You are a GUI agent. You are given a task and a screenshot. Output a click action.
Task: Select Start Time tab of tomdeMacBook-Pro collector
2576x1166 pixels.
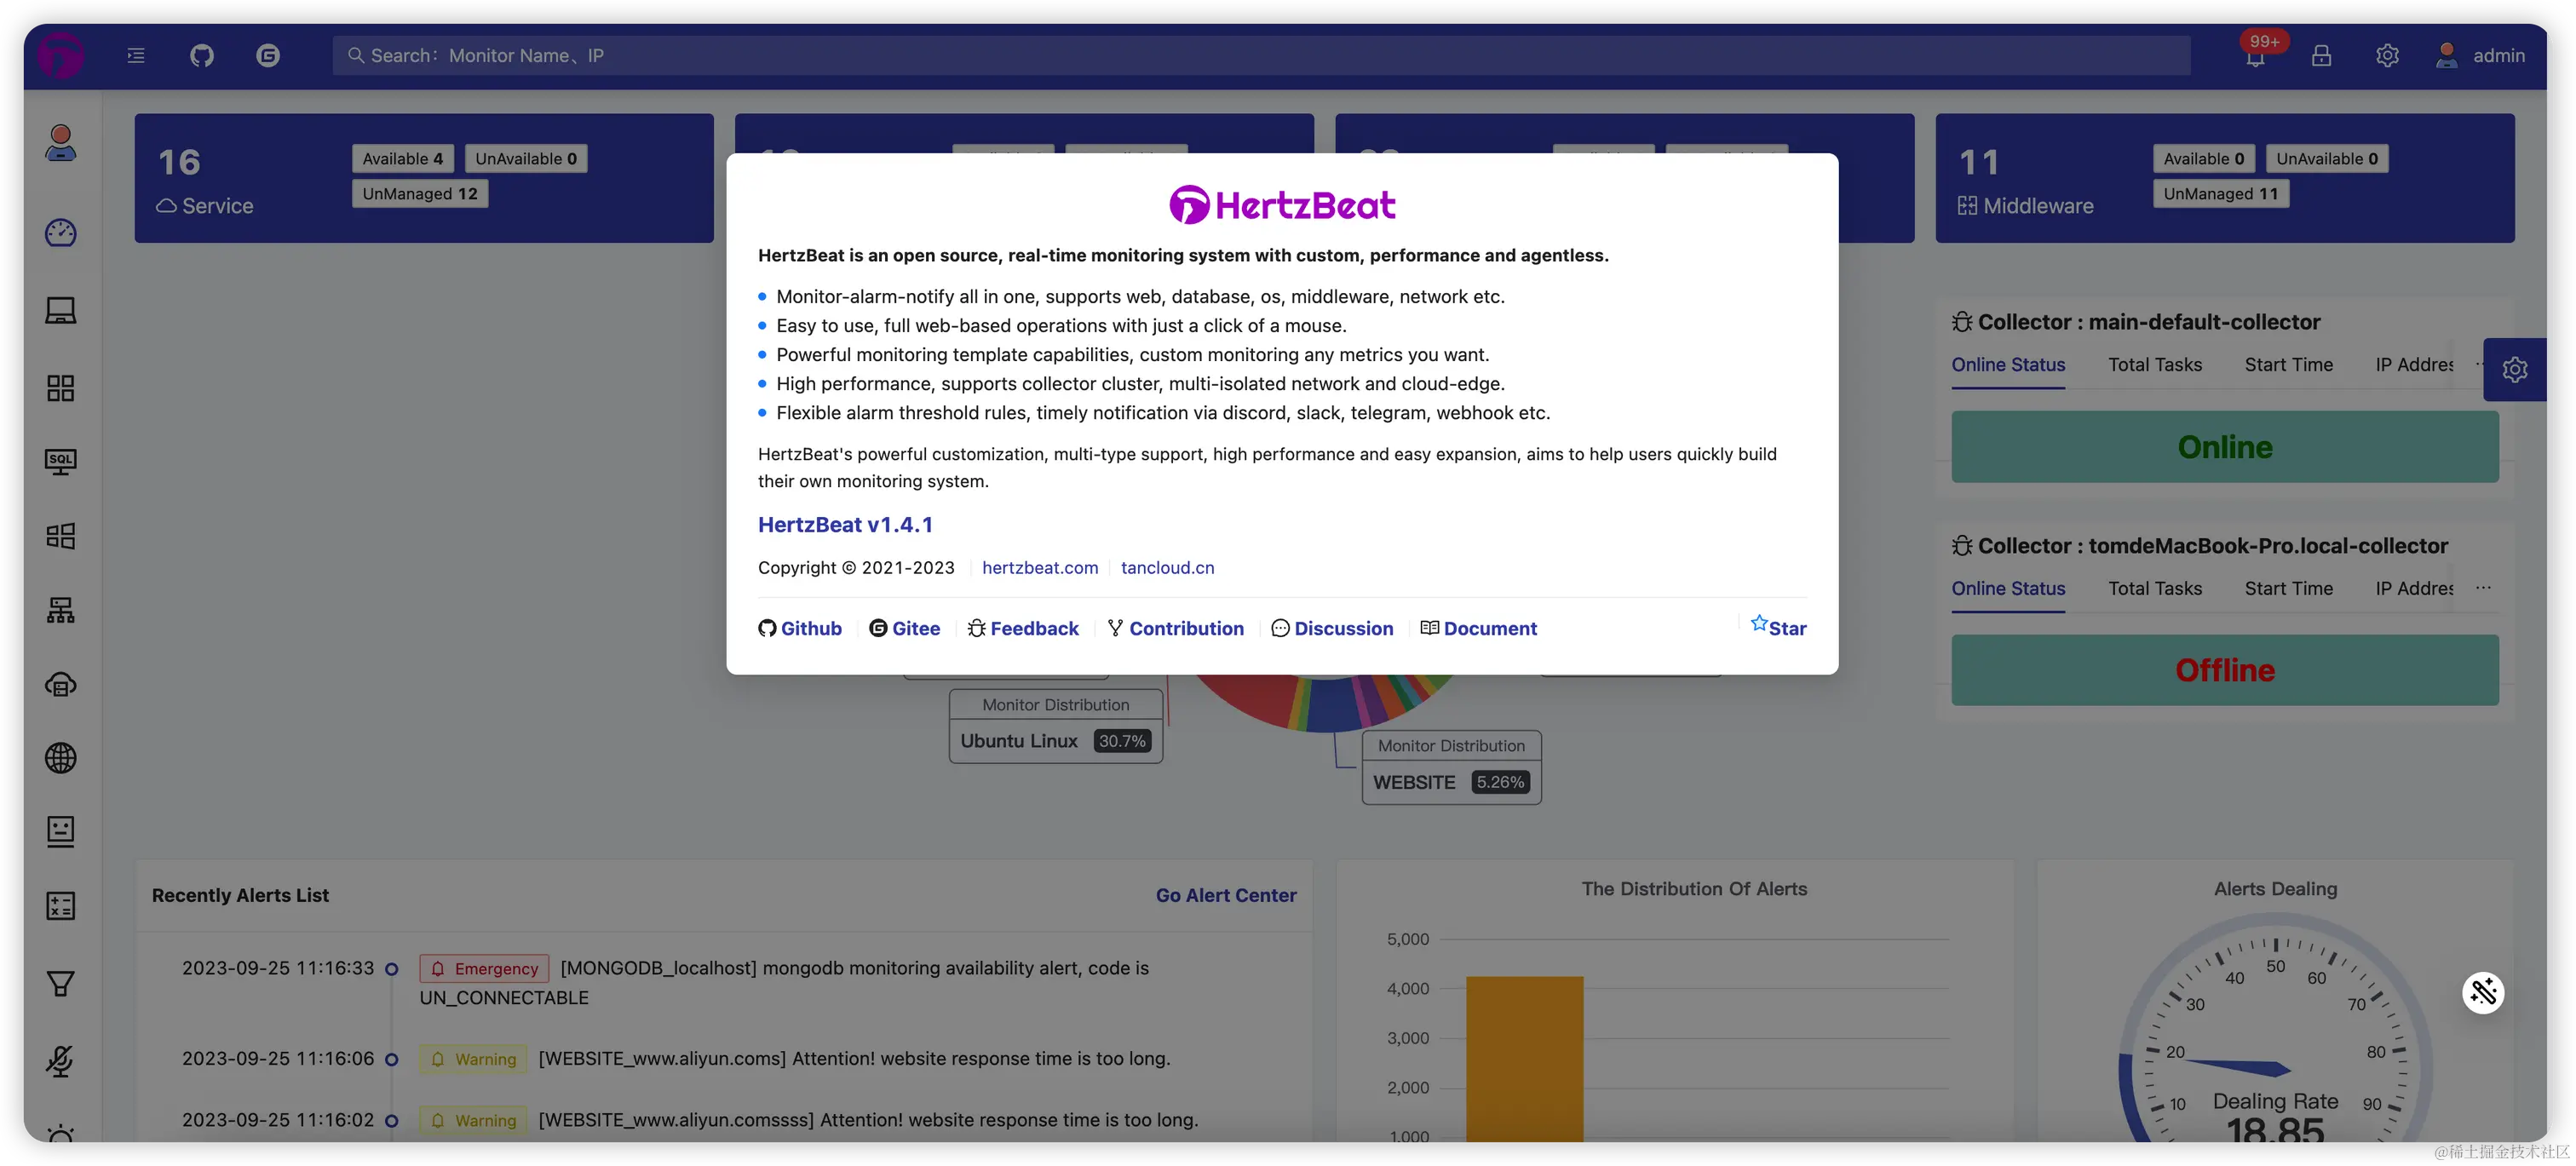pos(2288,589)
